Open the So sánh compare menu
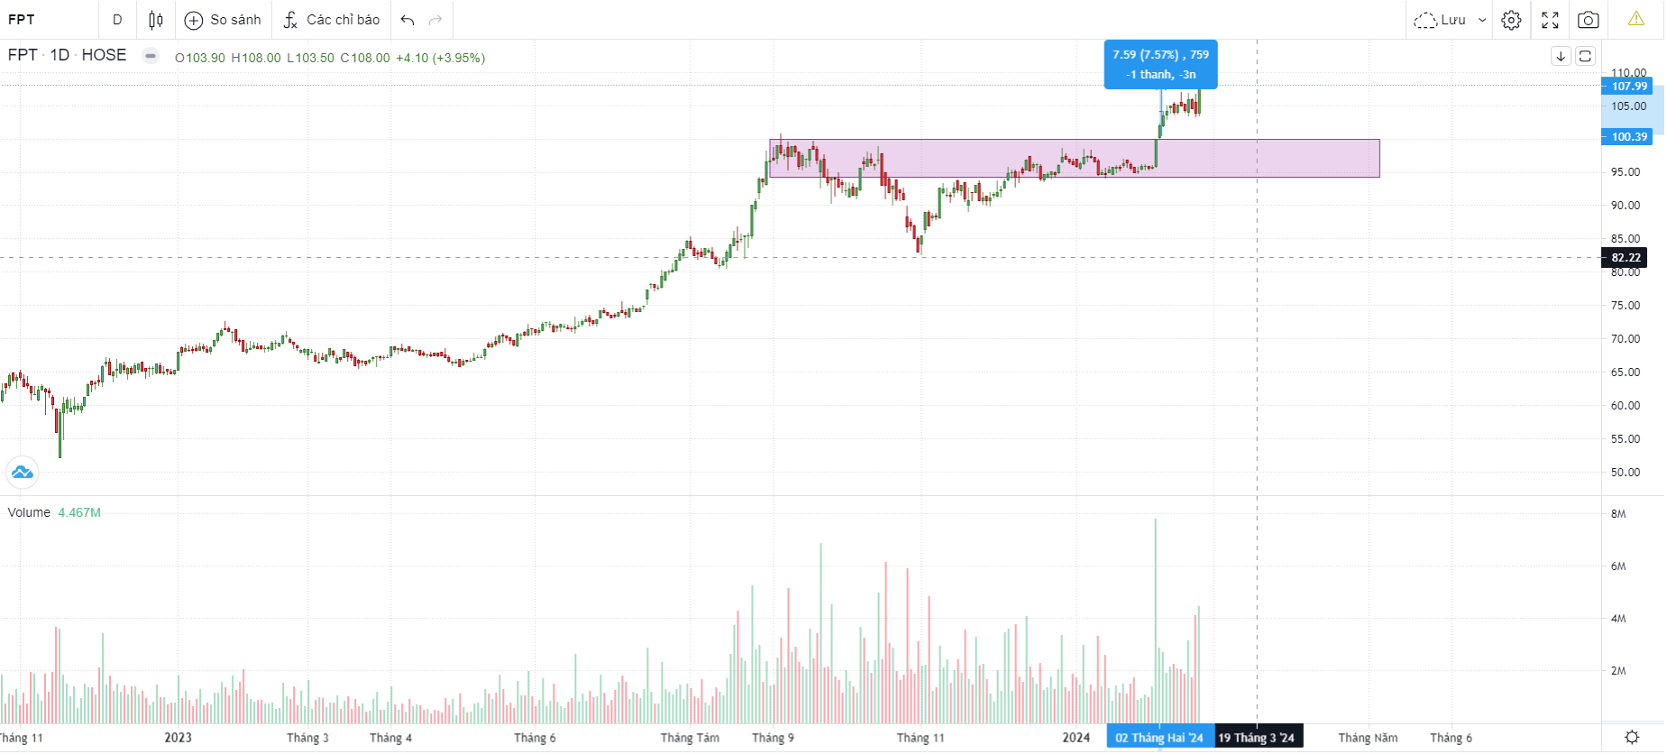 (x=223, y=20)
